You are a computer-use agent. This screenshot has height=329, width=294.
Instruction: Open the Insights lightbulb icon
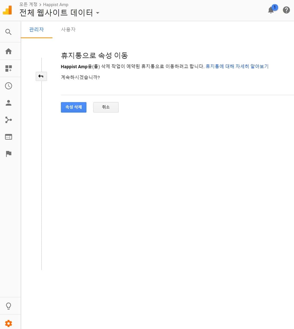pos(8,305)
